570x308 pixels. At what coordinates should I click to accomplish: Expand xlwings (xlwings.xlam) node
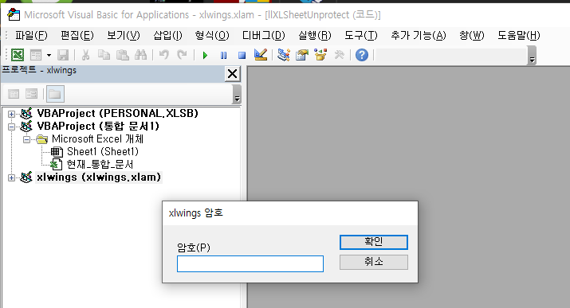tap(11, 177)
